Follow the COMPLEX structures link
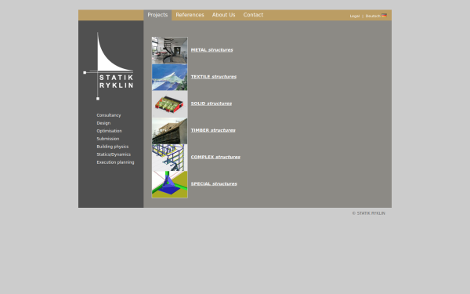This screenshot has height=294, width=470. click(x=215, y=157)
